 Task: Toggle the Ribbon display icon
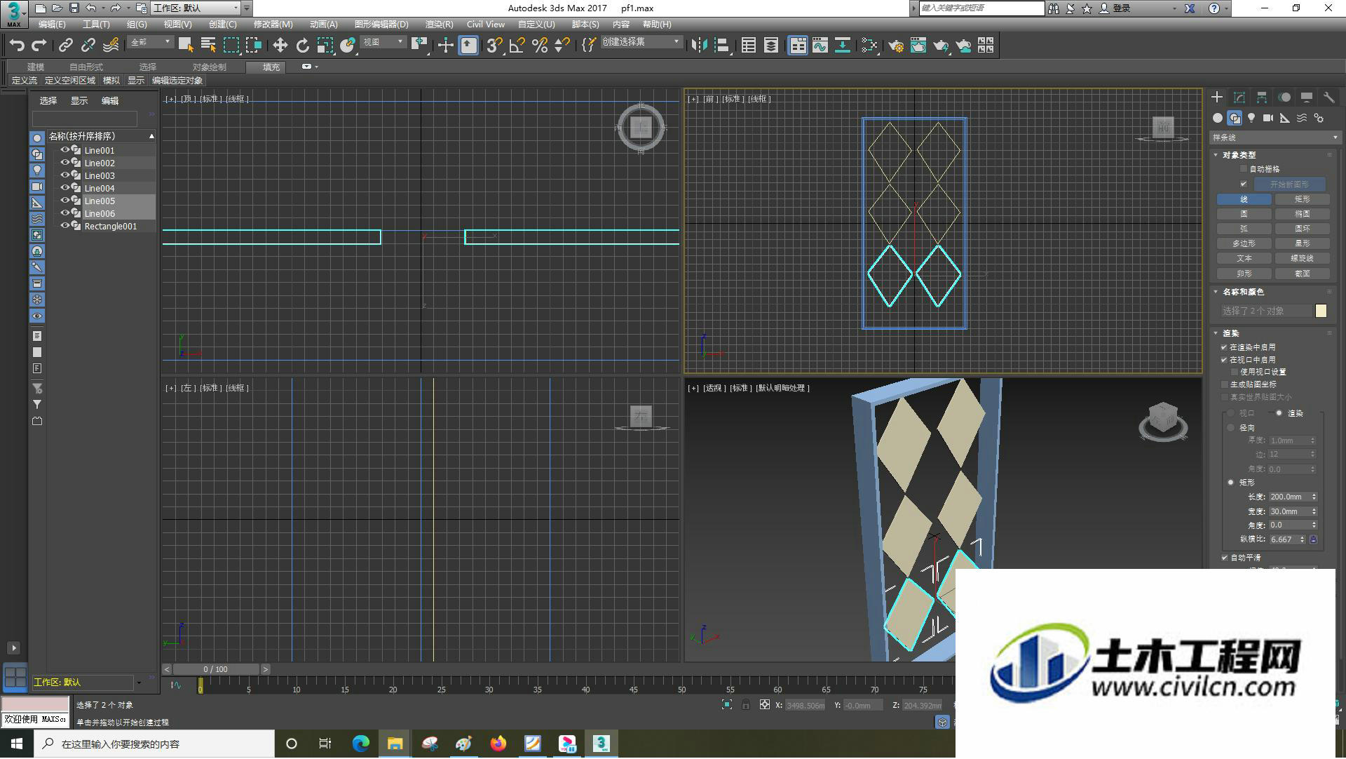(x=798, y=46)
